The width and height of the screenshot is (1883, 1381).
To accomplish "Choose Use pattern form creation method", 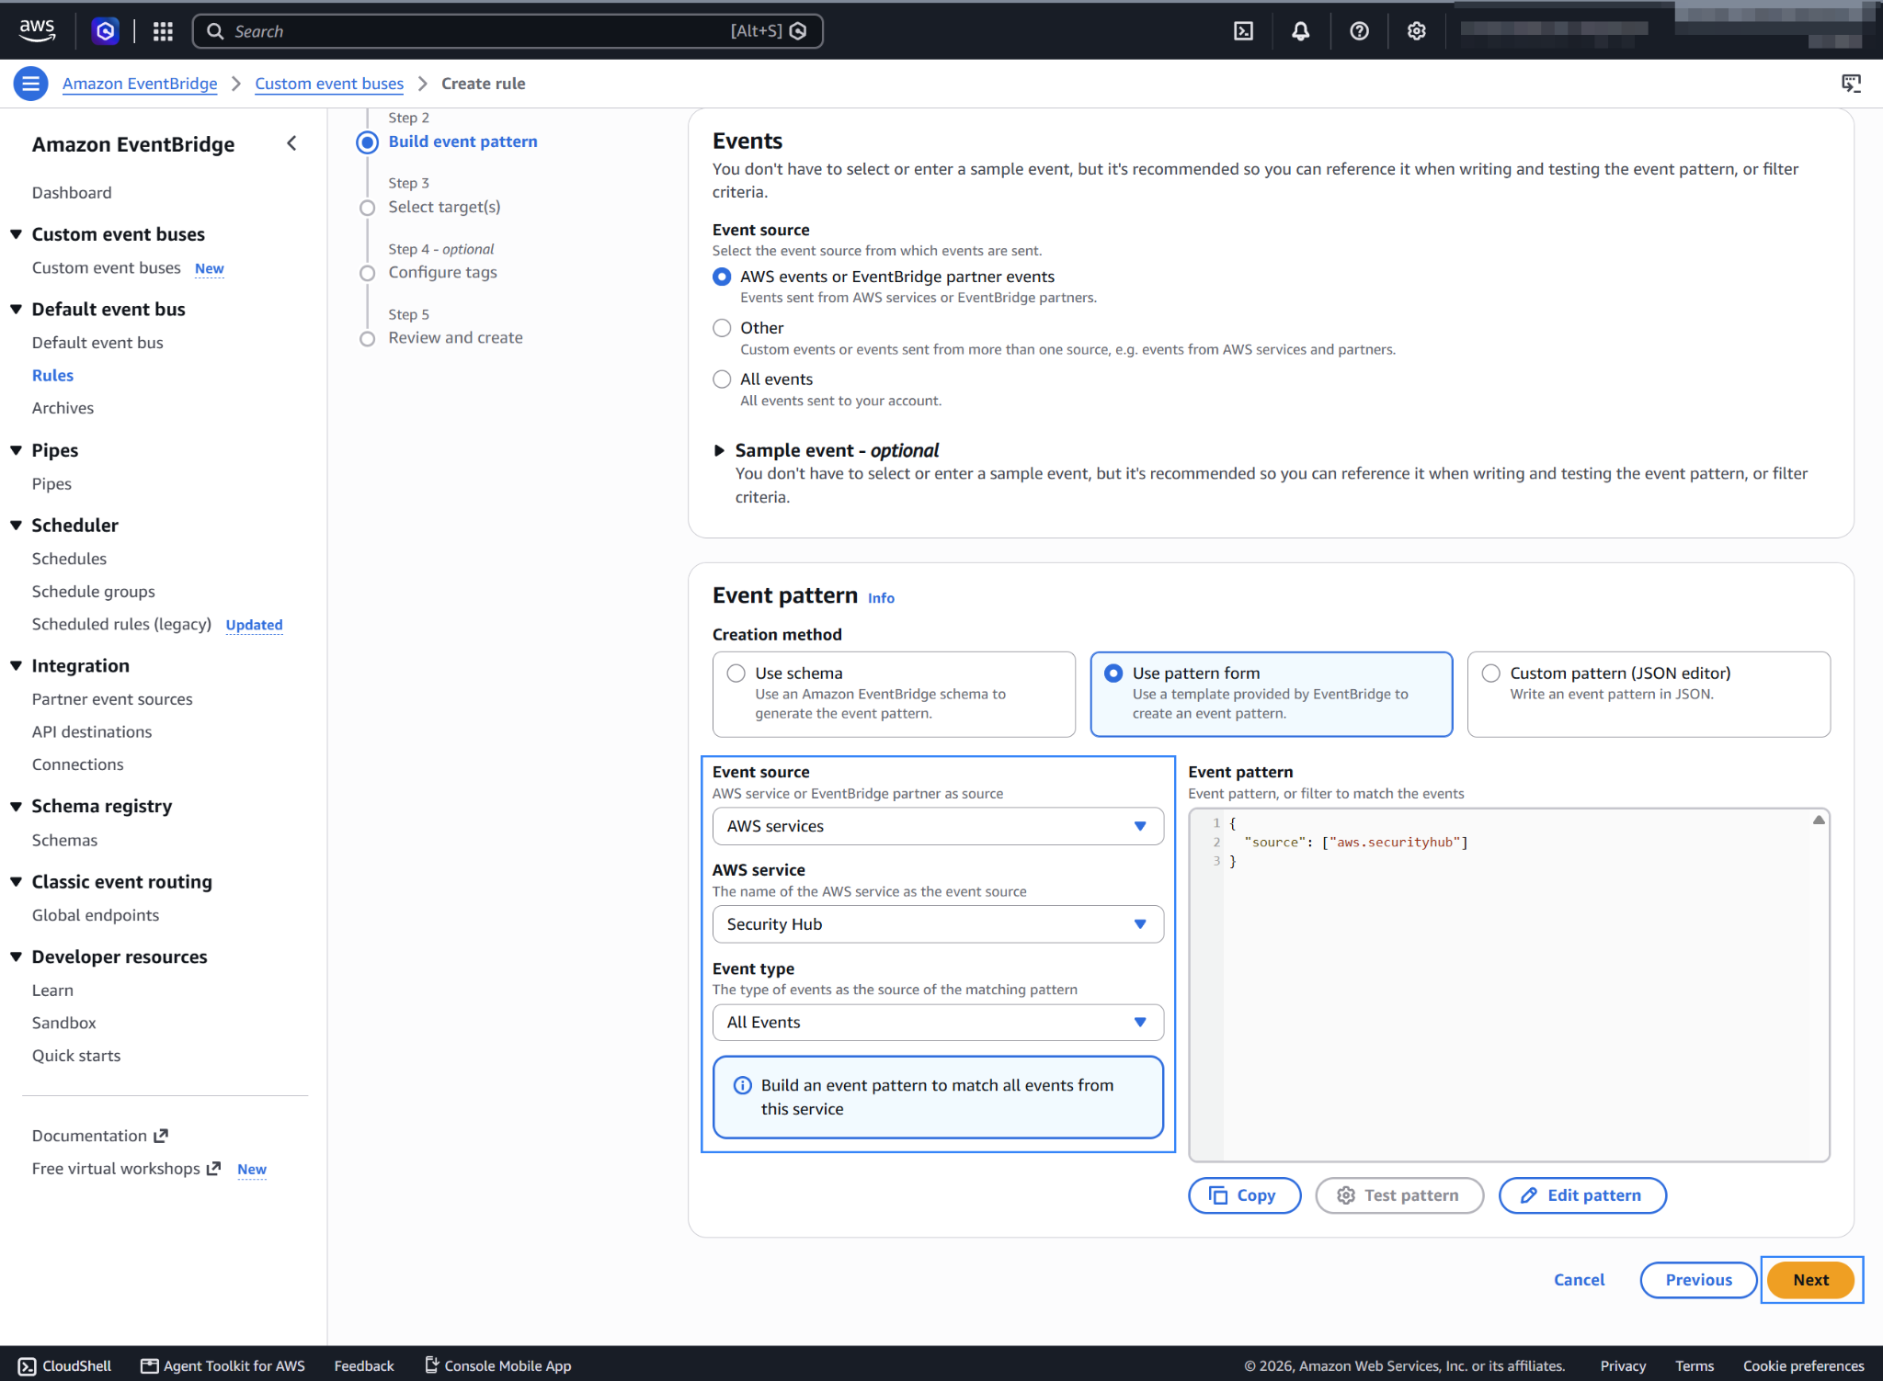I will 1271,694.
